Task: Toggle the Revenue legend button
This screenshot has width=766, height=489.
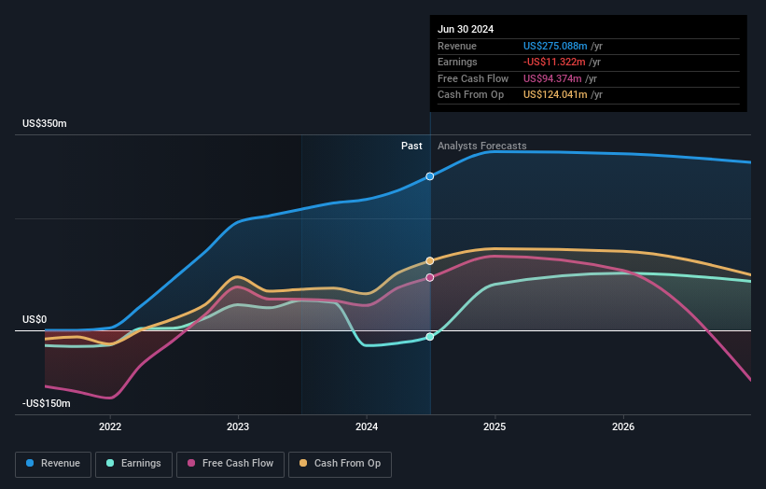Action: (x=53, y=464)
